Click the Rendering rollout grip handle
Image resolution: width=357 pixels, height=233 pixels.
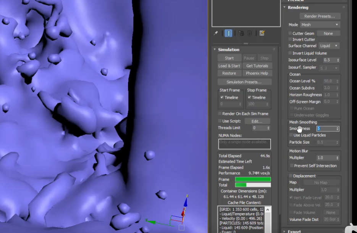point(344,7)
